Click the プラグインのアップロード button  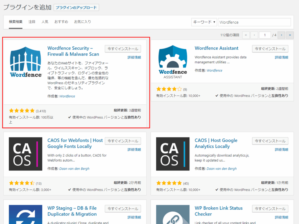76,8
